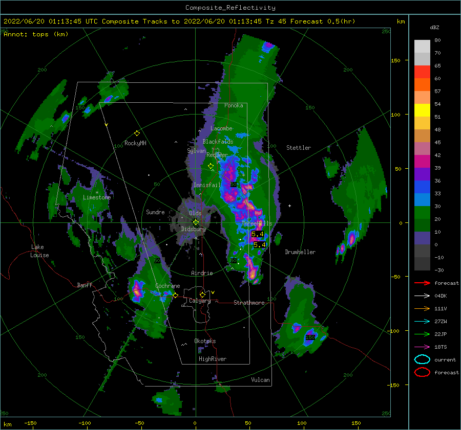Click the Stettler label
Image resolution: width=461 pixels, height=430 pixels.
(299, 148)
